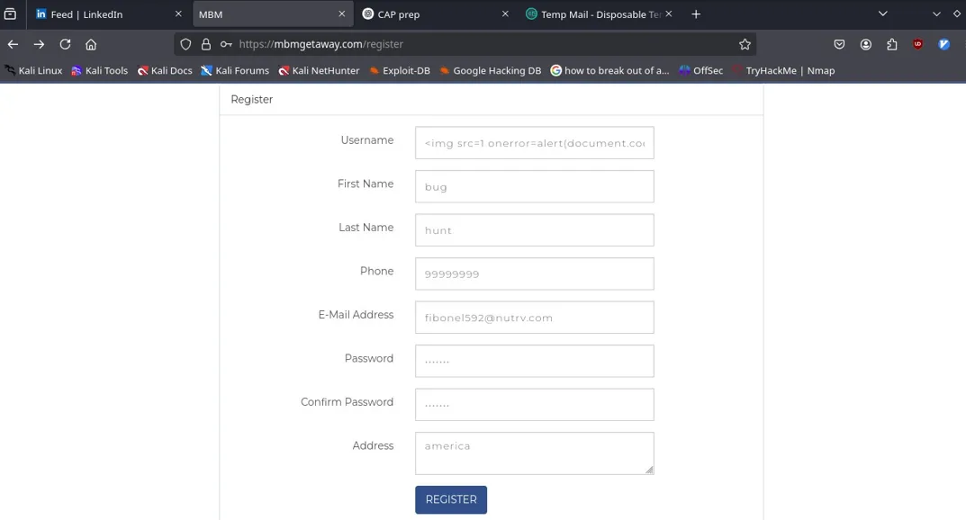
Task: Open the uBlock Origin extension icon
Action: tap(918, 44)
